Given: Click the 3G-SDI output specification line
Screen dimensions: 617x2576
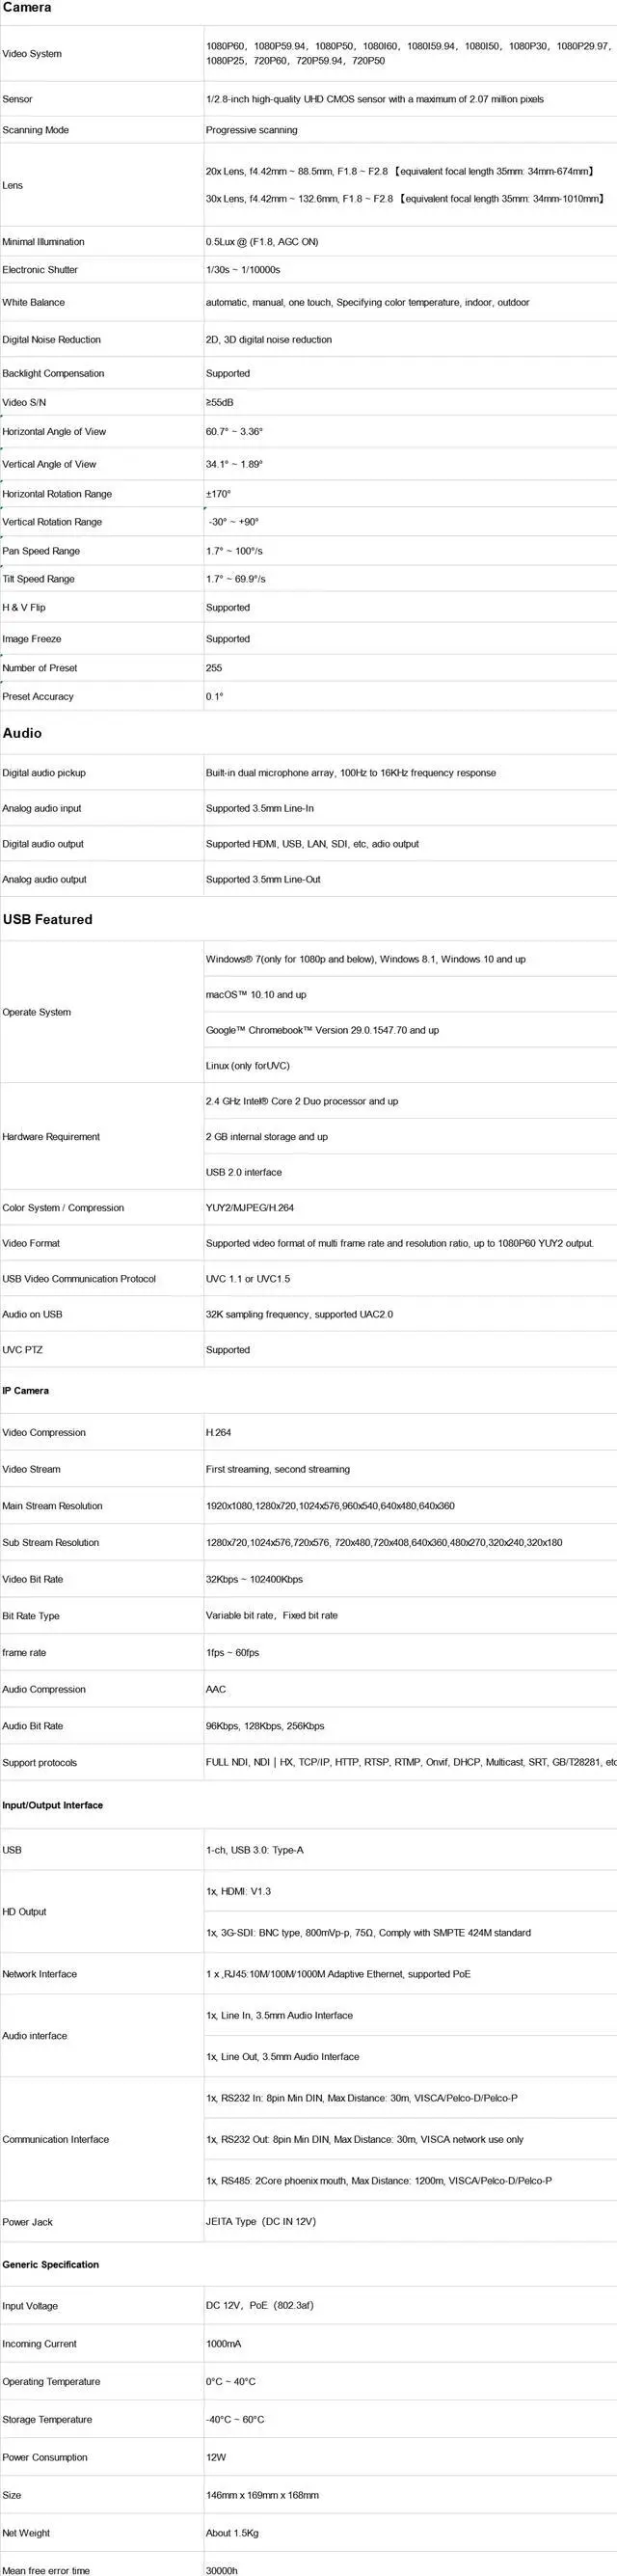Looking at the screenshot, I should (x=368, y=1933).
